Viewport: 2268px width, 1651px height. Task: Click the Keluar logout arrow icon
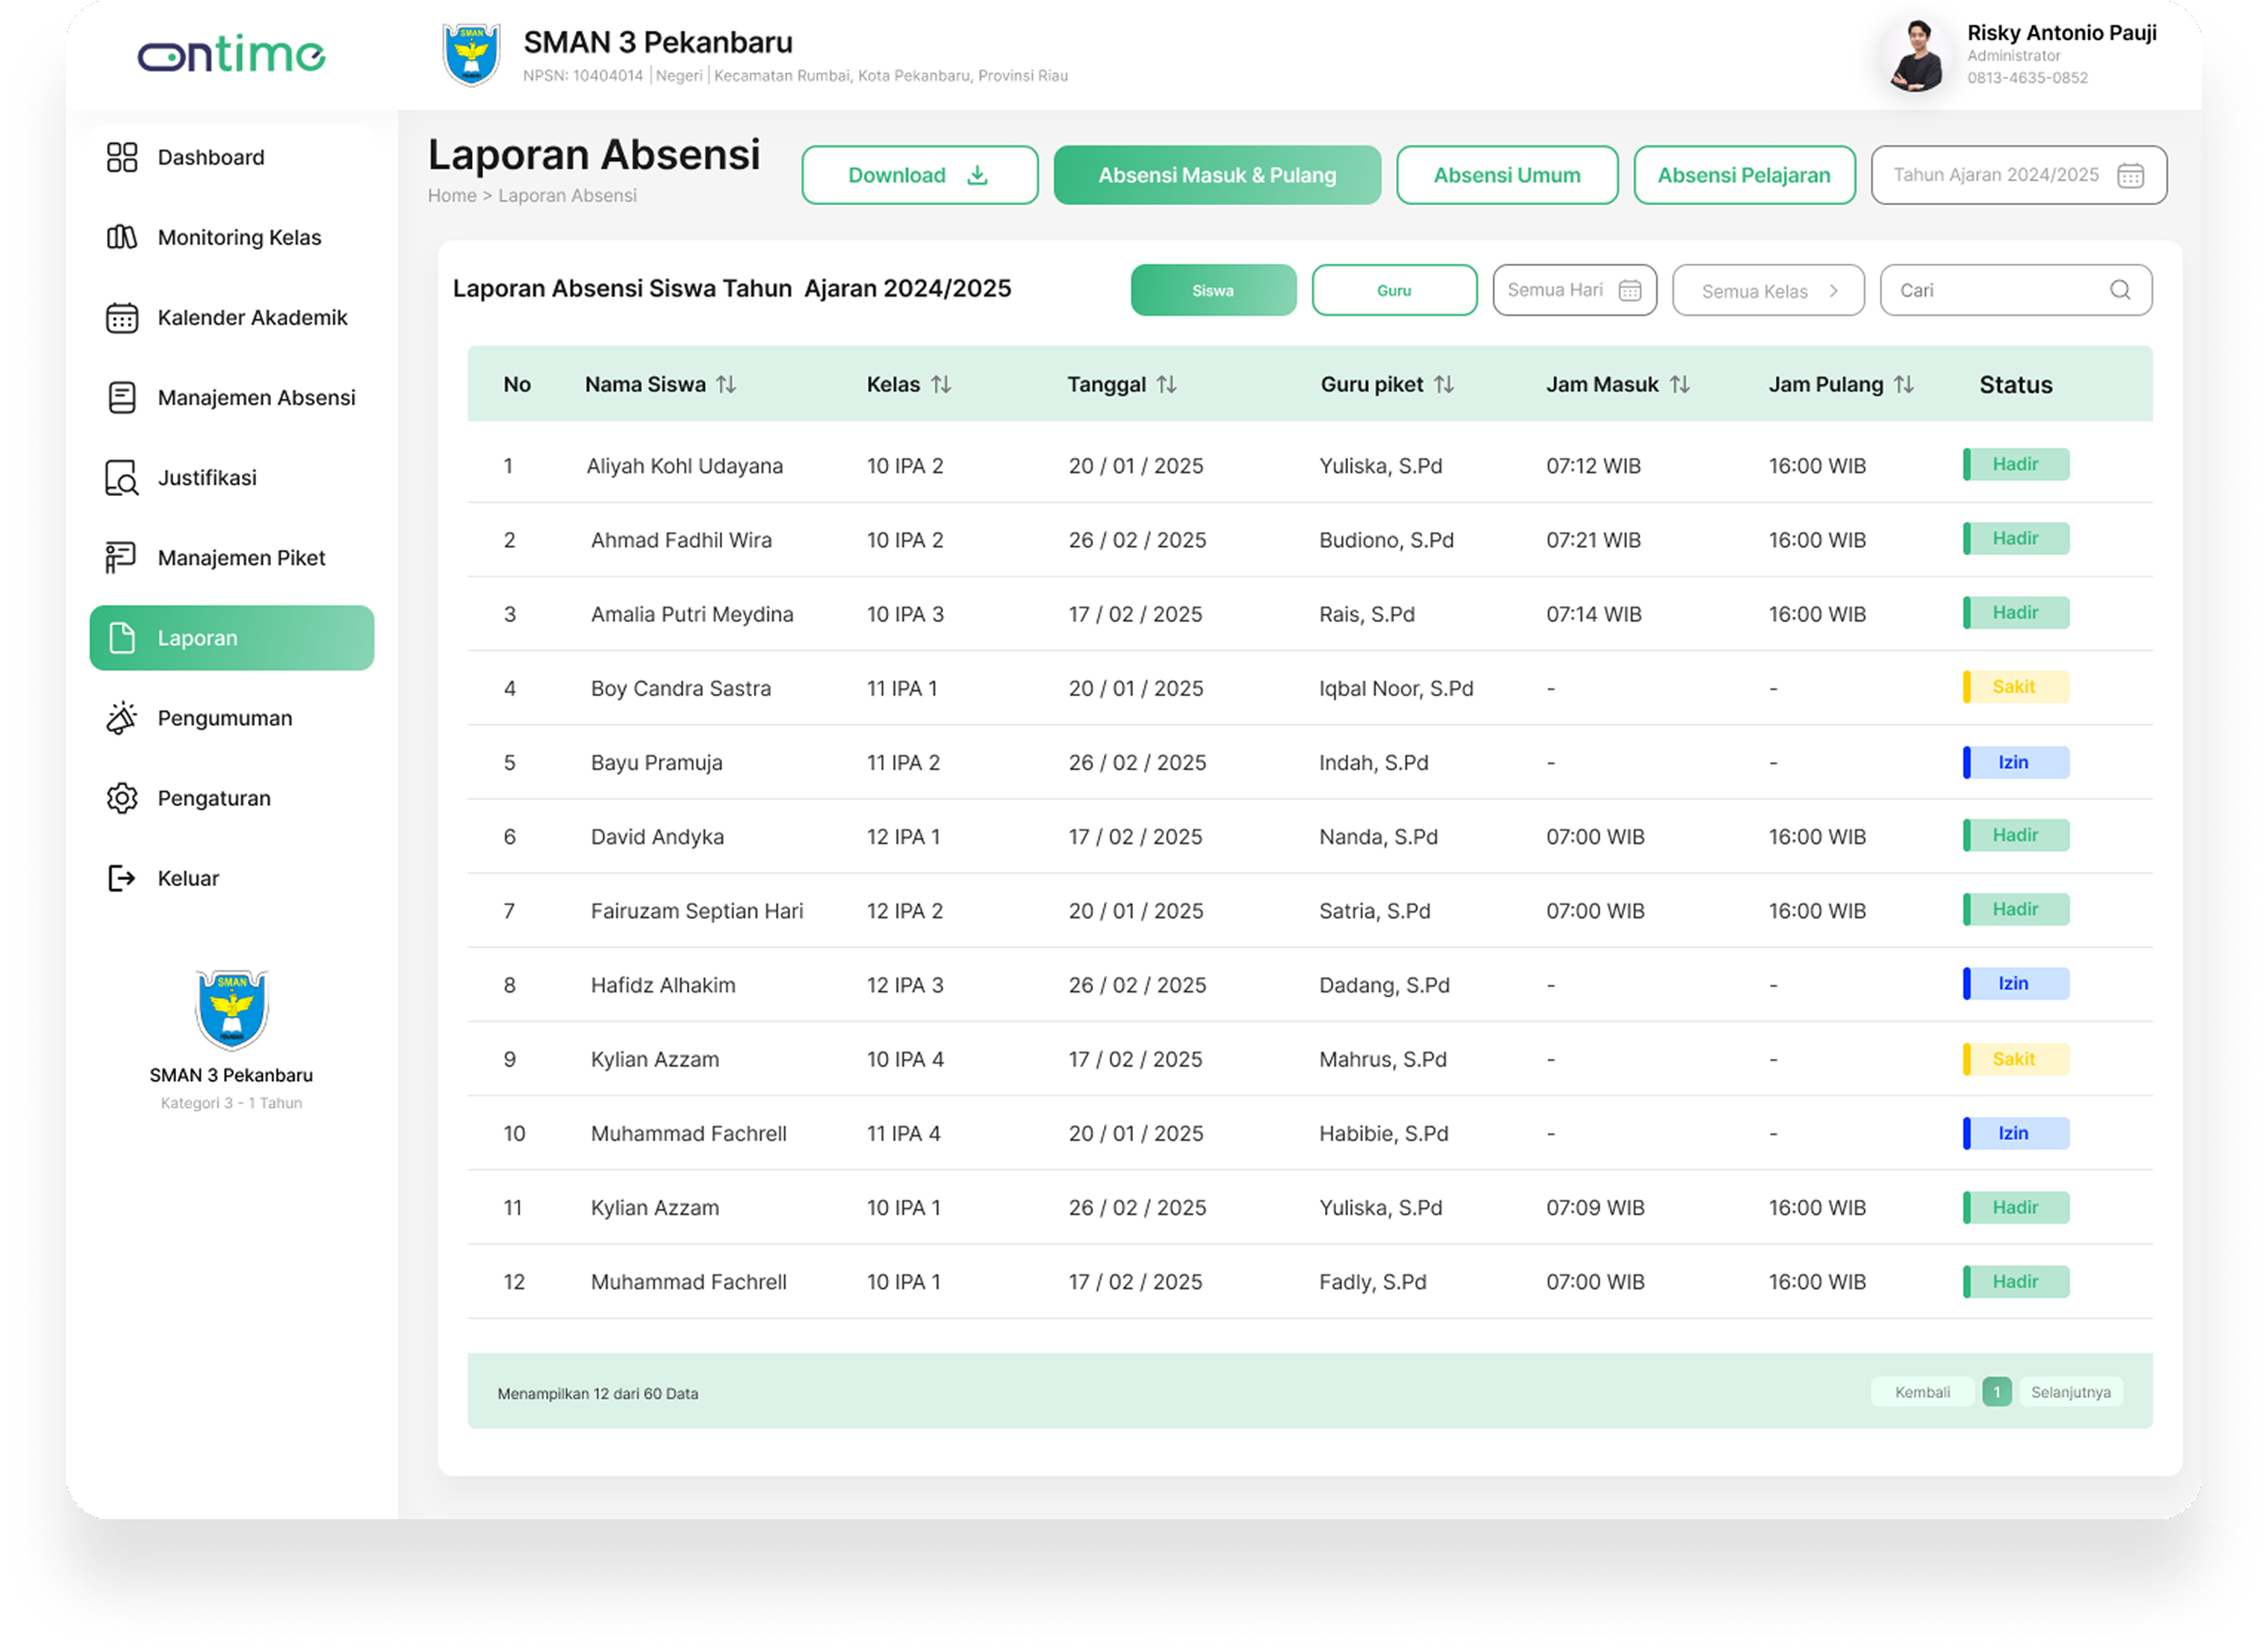point(122,878)
